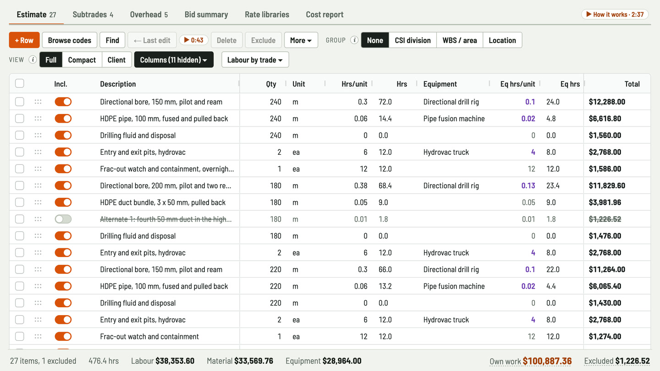Image resolution: width=660 pixels, height=371 pixels.
Task: Open the More dropdown menu
Action: [301, 40]
